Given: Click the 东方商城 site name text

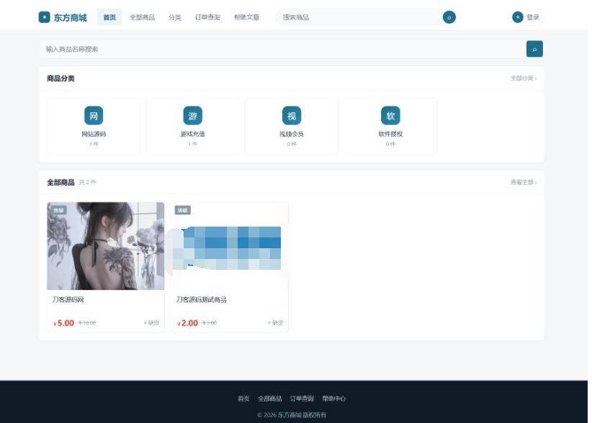Looking at the screenshot, I should [x=71, y=18].
